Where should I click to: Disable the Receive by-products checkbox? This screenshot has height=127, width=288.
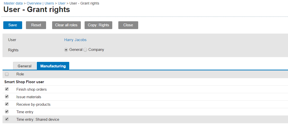7,104
